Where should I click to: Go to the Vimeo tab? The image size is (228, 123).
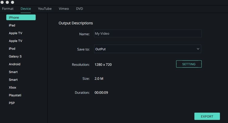(x=64, y=9)
